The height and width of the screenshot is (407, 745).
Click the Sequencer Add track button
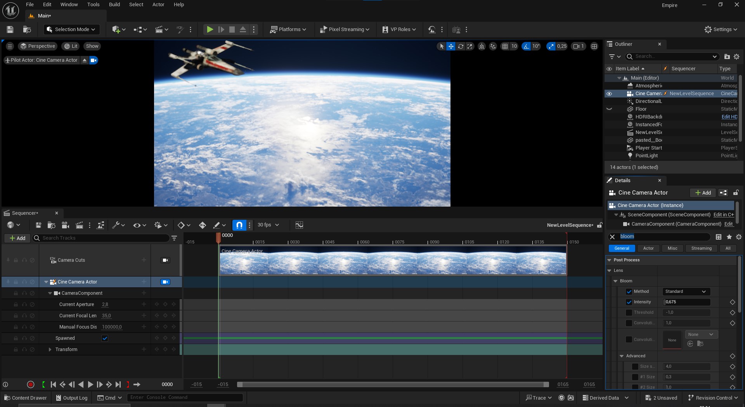coord(17,238)
